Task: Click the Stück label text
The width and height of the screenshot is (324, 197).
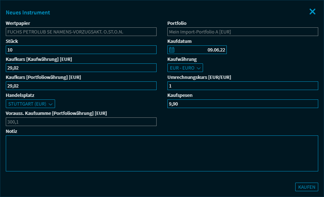Action: tap(12, 41)
